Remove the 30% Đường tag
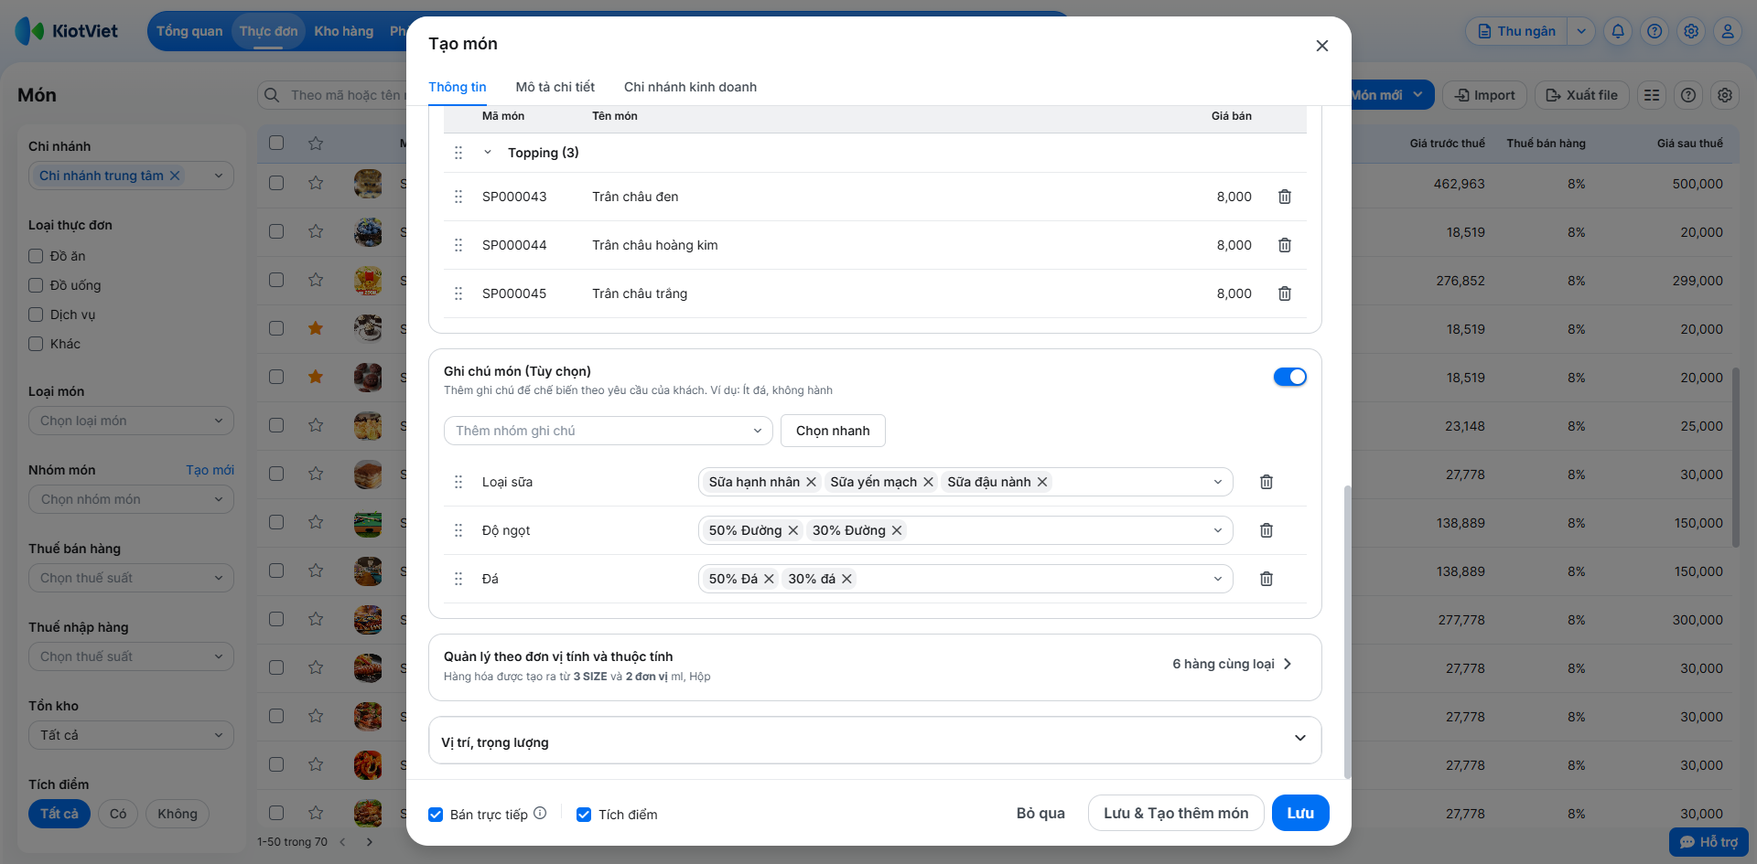 pyautogui.click(x=897, y=530)
